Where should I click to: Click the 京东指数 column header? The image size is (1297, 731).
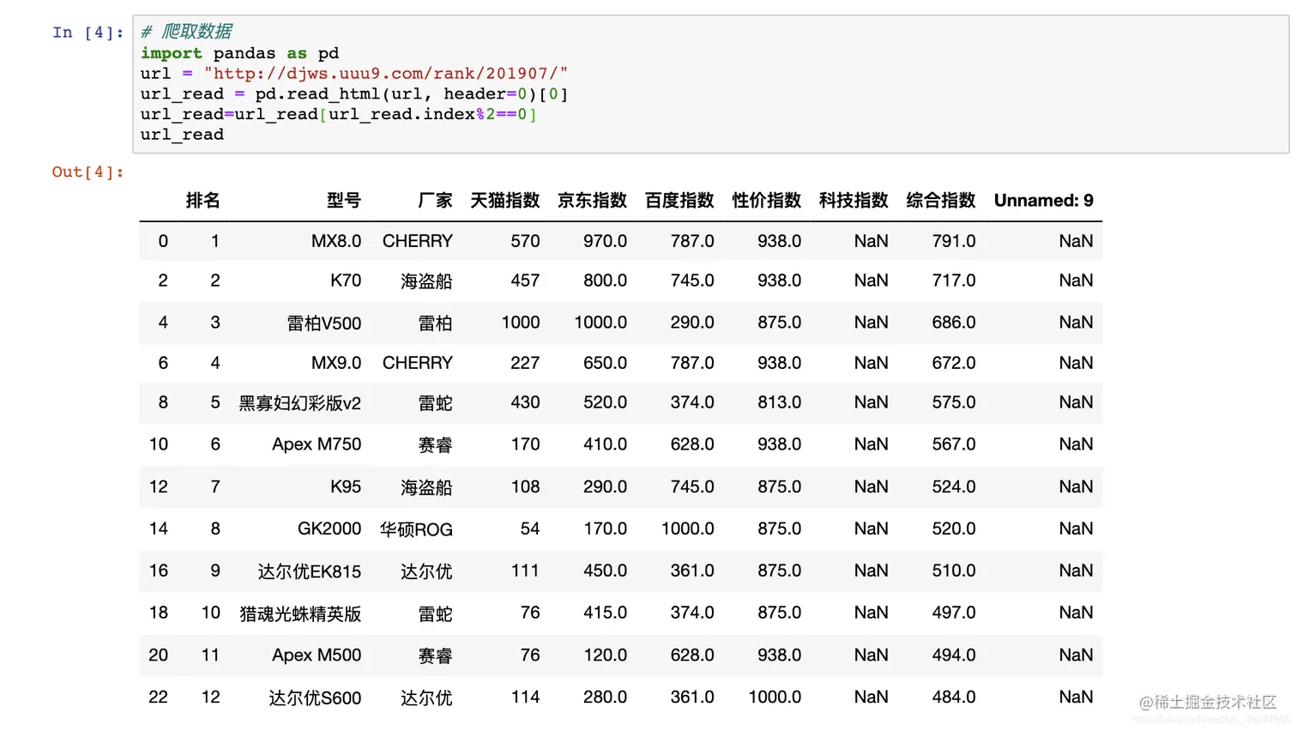point(593,201)
